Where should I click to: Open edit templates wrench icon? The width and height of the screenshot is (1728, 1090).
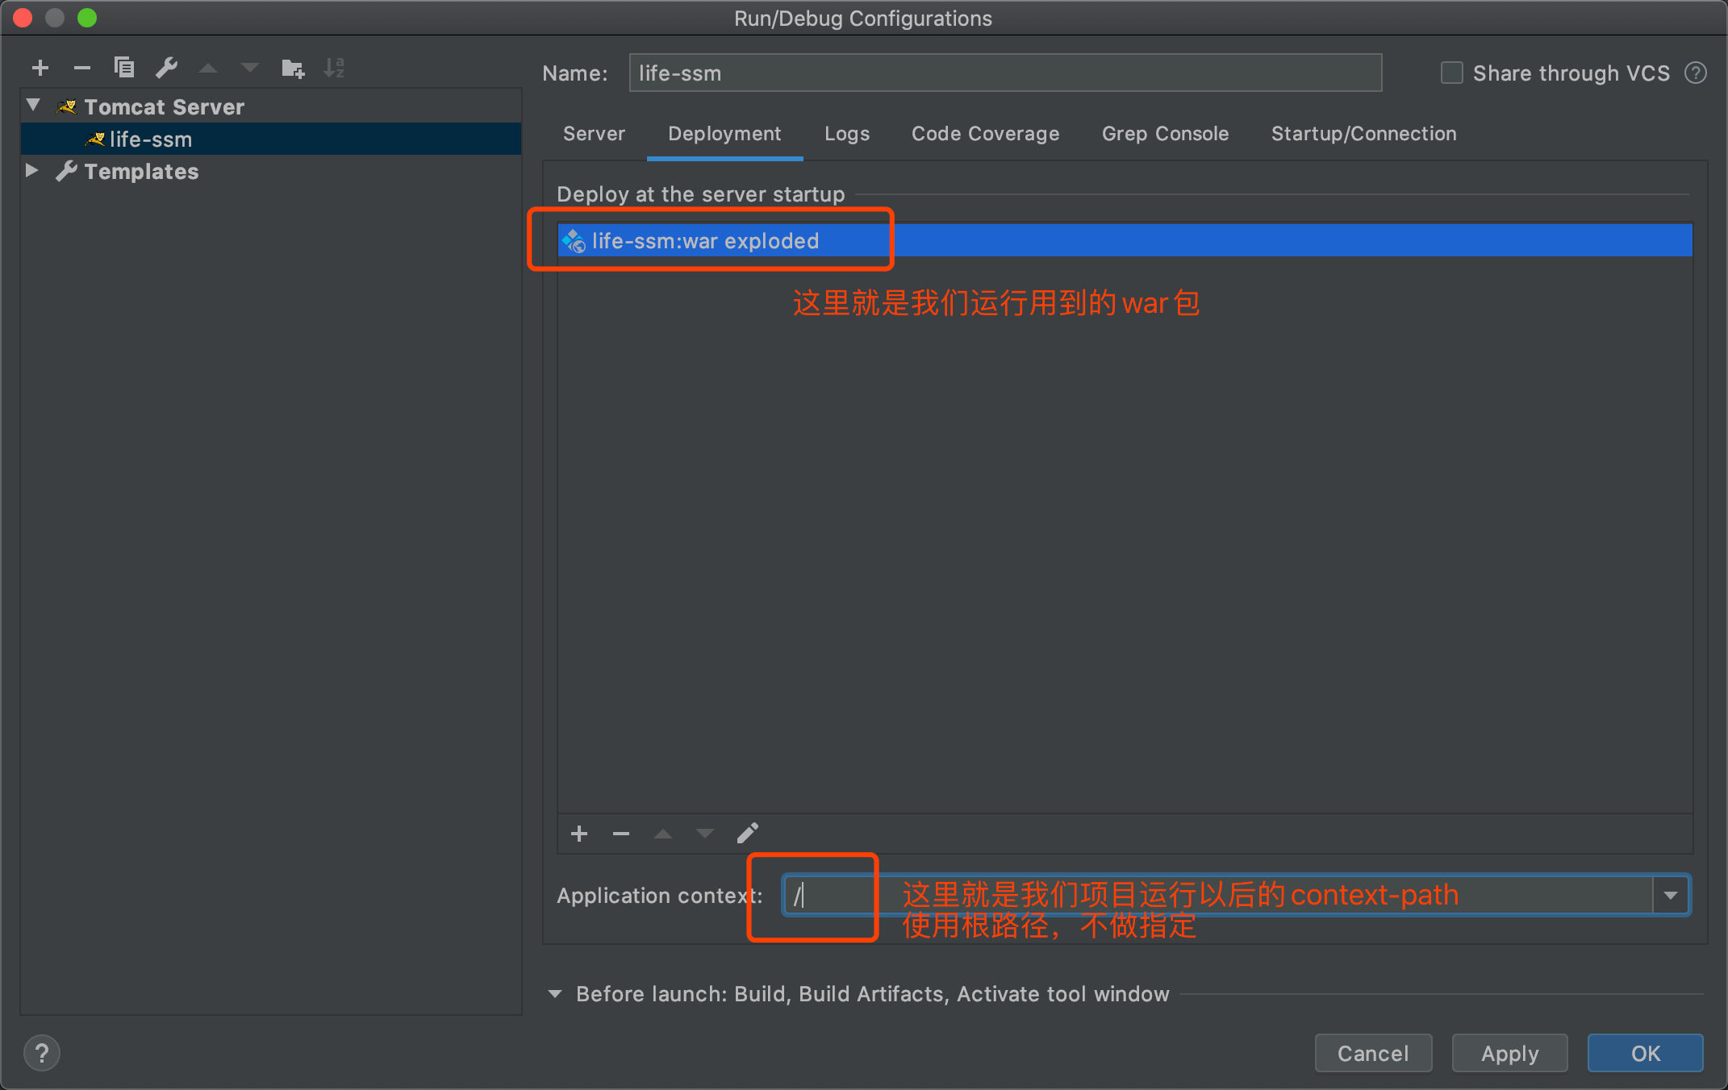166,68
